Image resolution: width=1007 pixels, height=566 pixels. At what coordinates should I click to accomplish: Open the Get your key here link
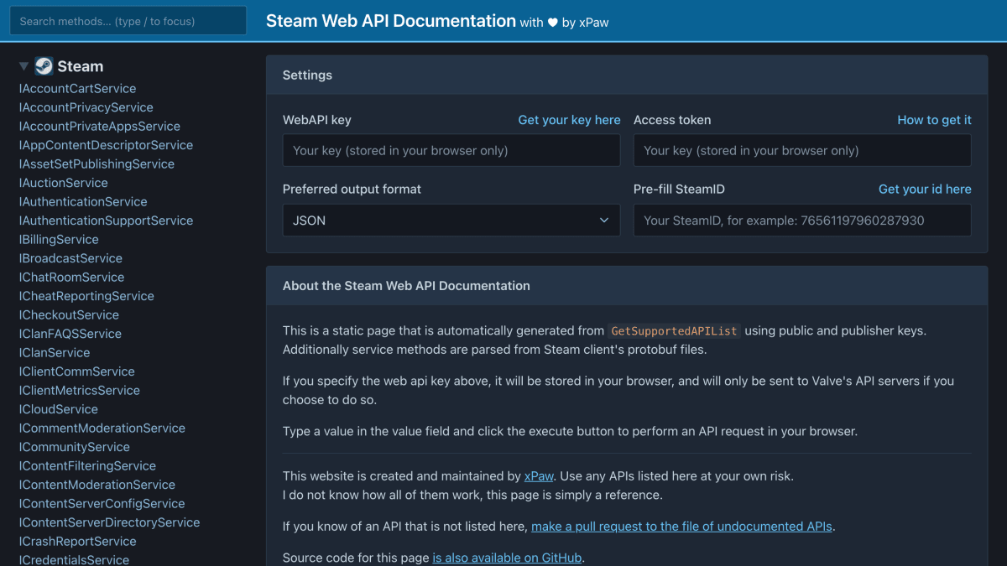(570, 120)
